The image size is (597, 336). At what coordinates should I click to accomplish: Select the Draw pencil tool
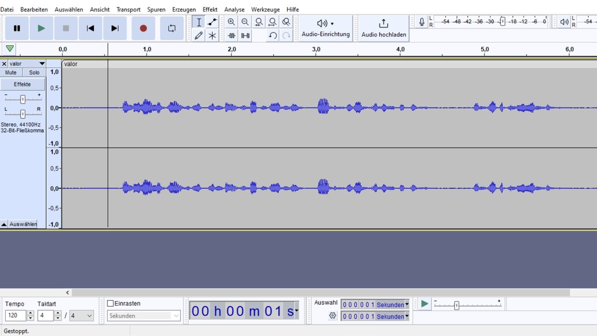(x=199, y=35)
